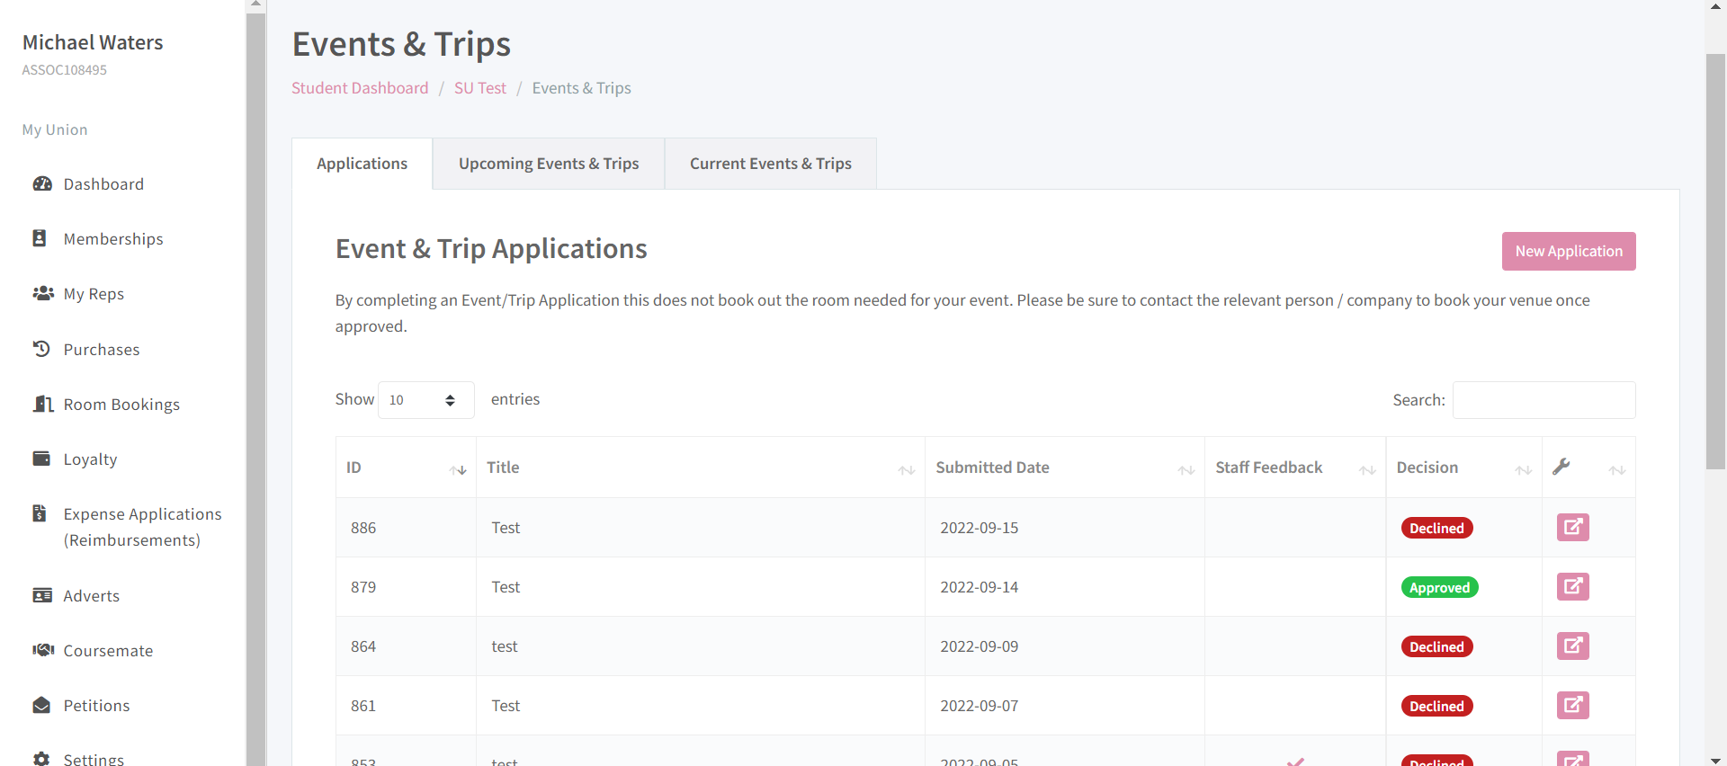Click the Room Bookings door icon
The height and width of the screenshot is (766, 1727).
pyautogui.click(x=42, y=404)
